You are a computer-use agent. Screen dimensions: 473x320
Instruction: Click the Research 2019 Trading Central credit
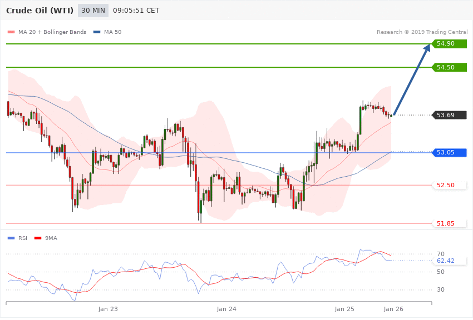point(422,32)
